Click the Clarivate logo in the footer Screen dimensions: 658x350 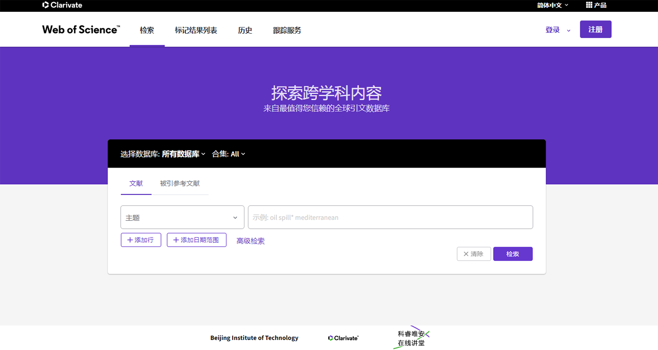click(343, 338)
